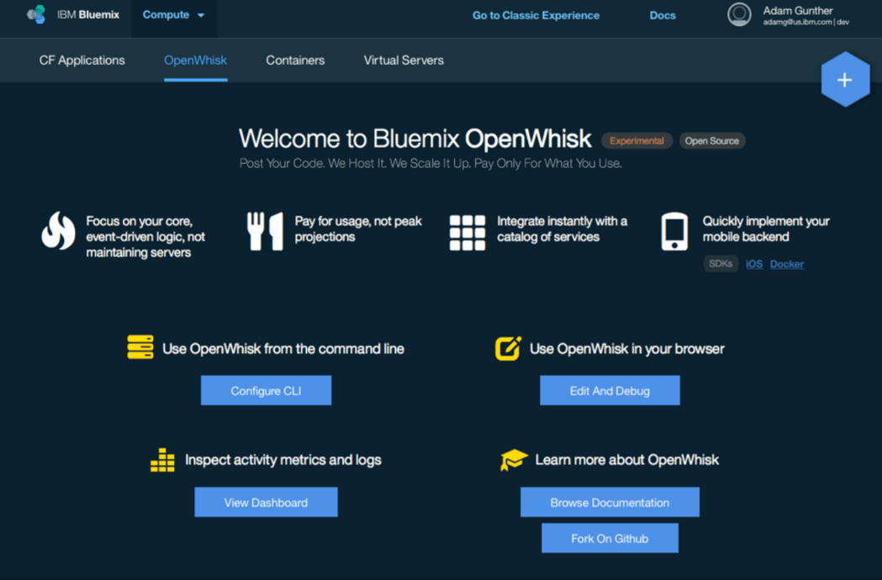Click Browse Documentation button
Screen dimensions: 882x580
click(610, 503)
